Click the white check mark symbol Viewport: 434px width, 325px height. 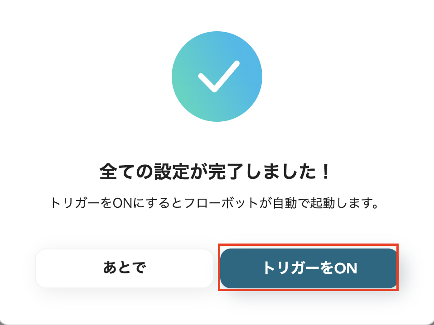(x=217, y=77)
